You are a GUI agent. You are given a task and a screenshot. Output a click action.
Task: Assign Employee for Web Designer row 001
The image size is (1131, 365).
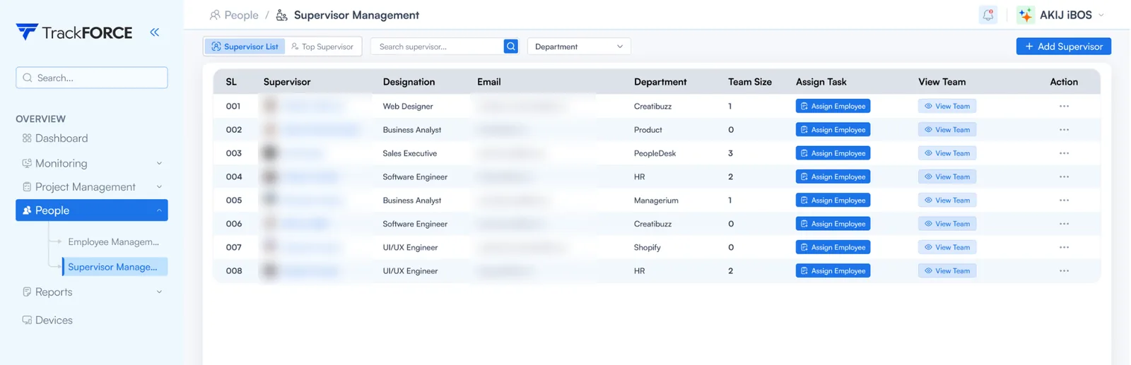tap(833, 106)
